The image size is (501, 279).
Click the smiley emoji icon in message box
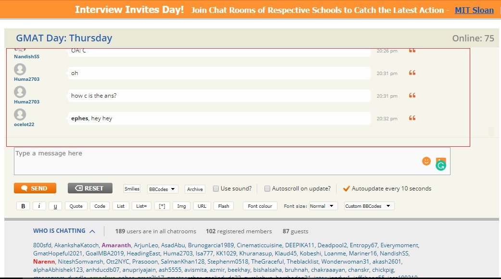426,161
